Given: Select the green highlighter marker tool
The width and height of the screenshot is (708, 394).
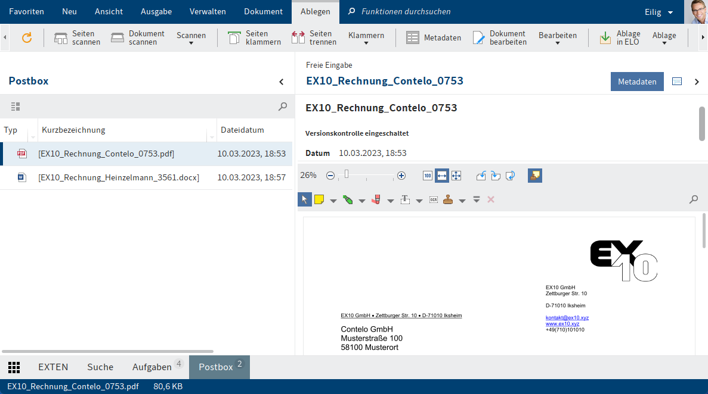Looking at the screenshot, I should (x=348, y=200).
